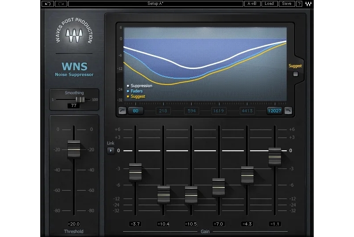This screenshot has width=354, height=237.
Task: Click the Smoothing label
Action: tap(74, 93)
